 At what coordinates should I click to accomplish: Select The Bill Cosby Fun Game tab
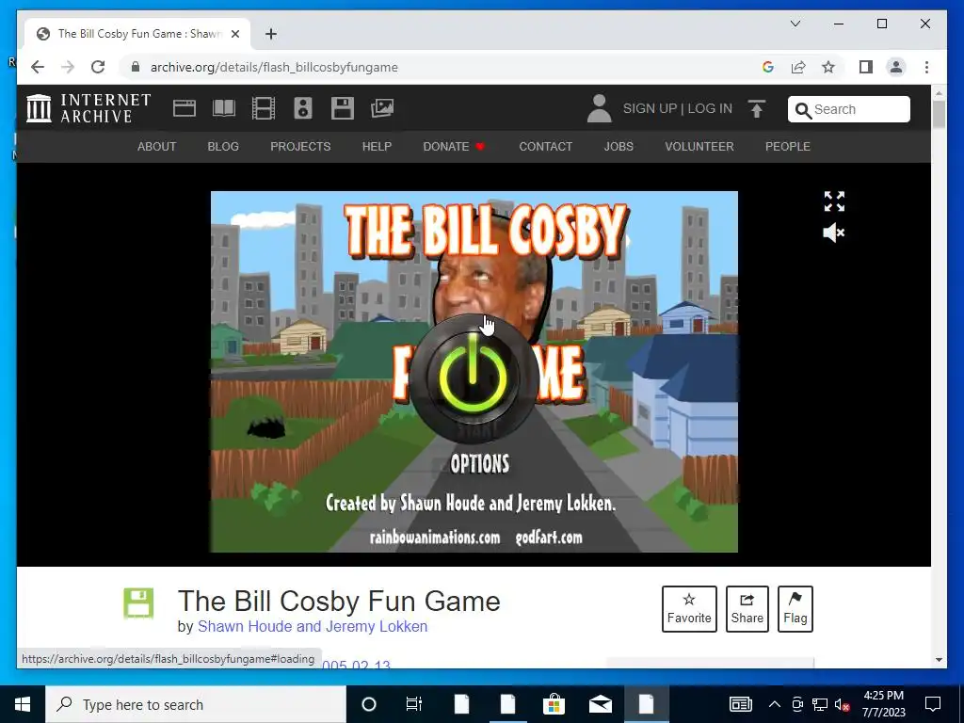(137, 34)
